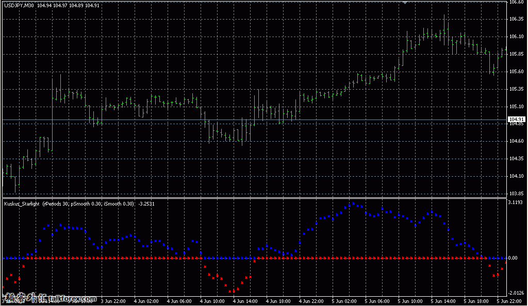Click the 3.1193 indicator scale maximum
The image size is (528, 306).
(515, 202)
